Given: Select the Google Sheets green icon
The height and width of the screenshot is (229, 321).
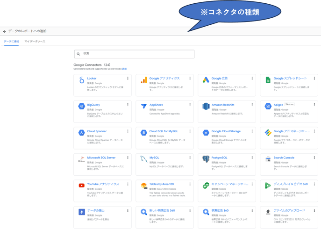Looking at the screenshot, I should pos(268,80).
